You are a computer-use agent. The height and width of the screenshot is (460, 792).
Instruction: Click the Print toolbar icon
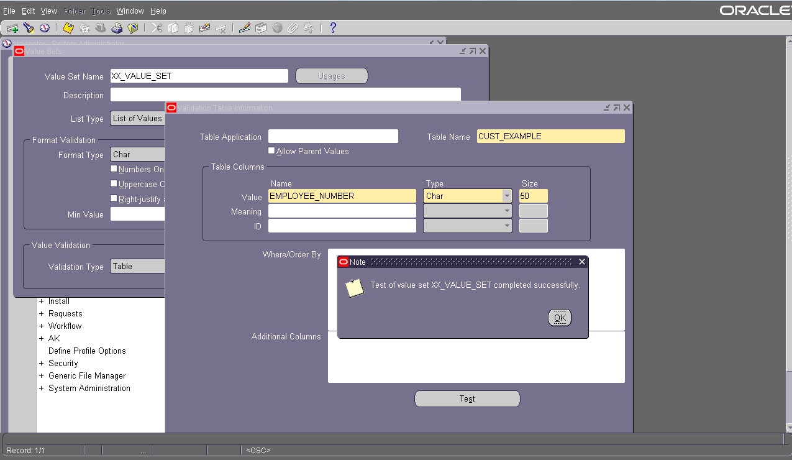(x=116, y=28)
